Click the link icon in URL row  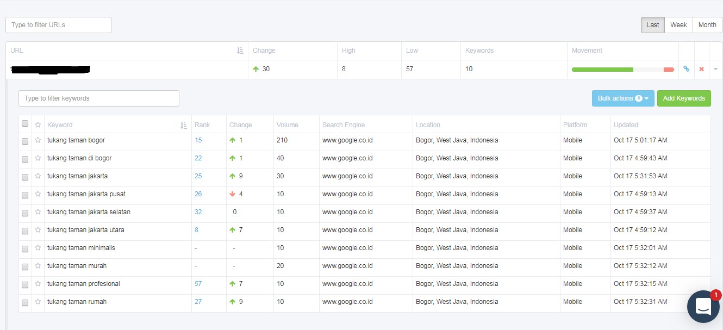coord(686,69)
